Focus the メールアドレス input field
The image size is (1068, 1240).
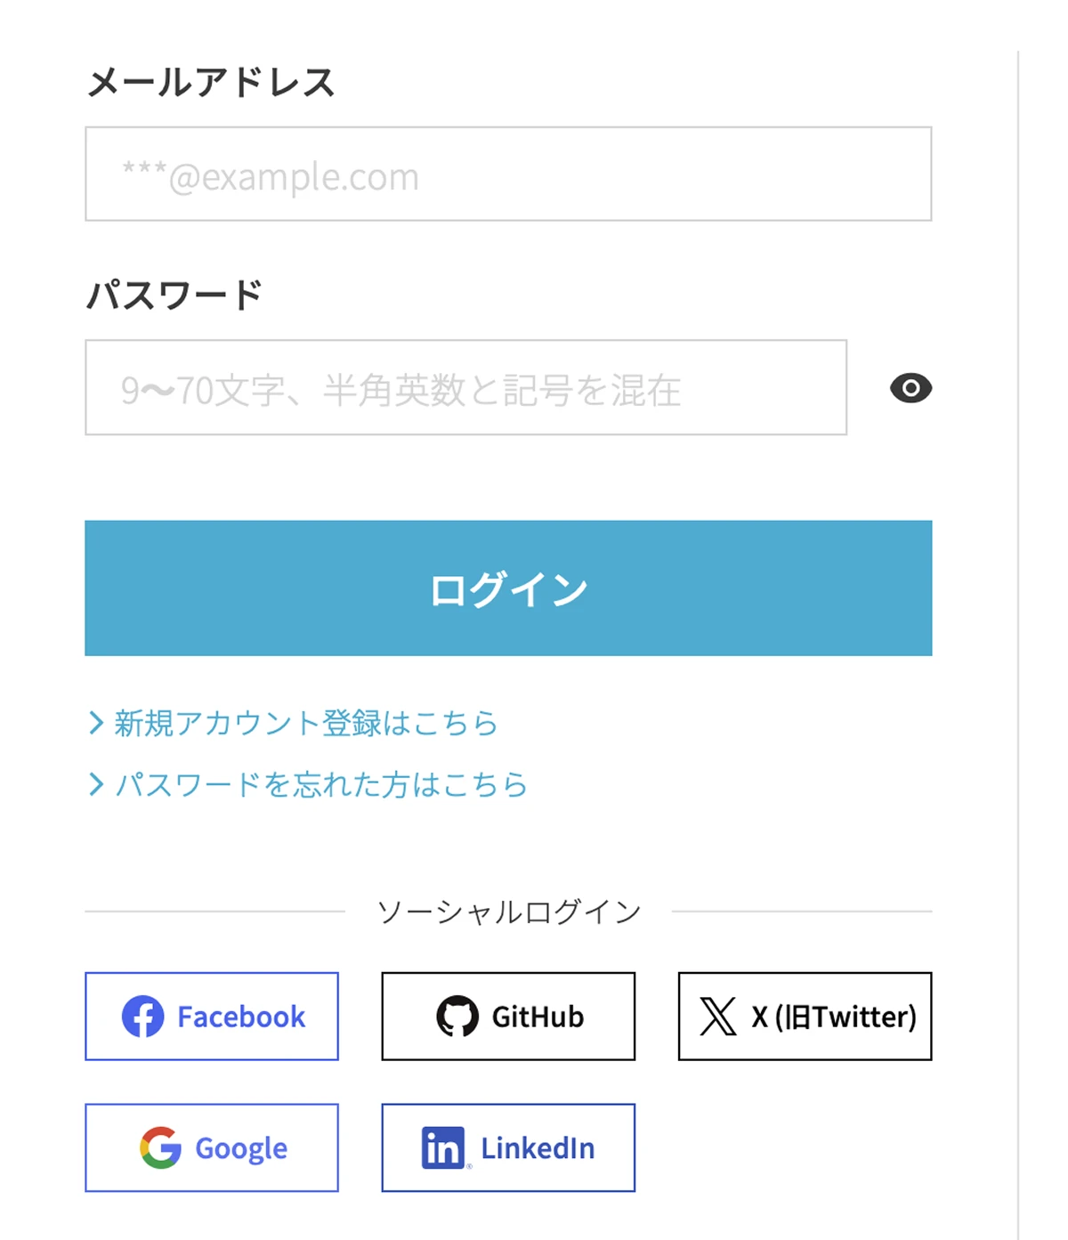click(508, 174)
